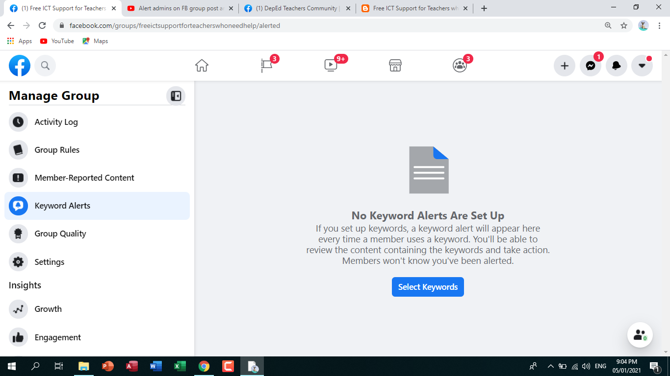Collapse the Manage Group sidebar panel
Viewport: 670px width, 376px height.
[176, 96]
